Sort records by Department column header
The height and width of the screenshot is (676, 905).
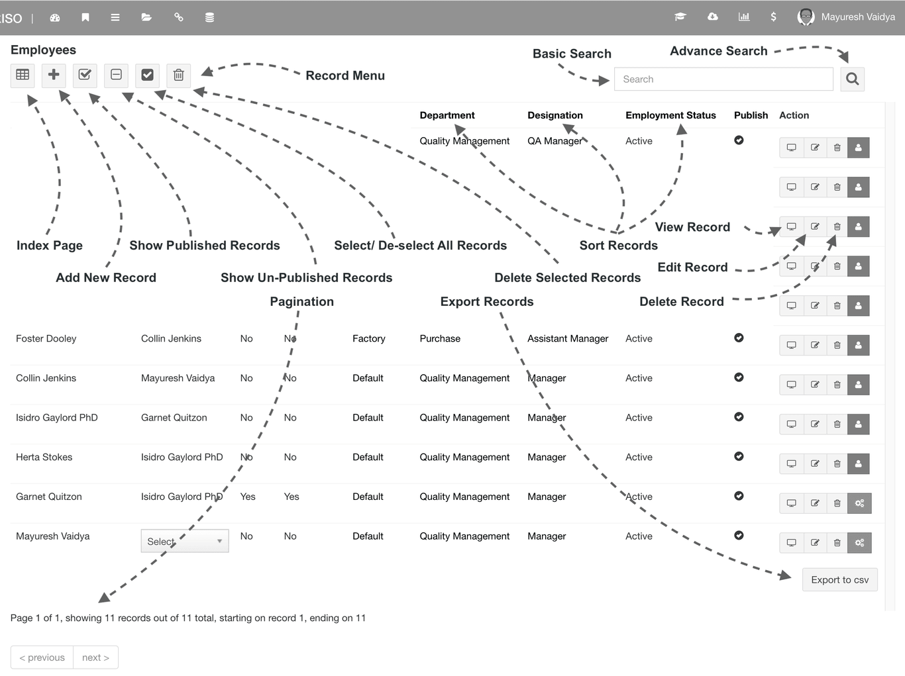[447, 115]
